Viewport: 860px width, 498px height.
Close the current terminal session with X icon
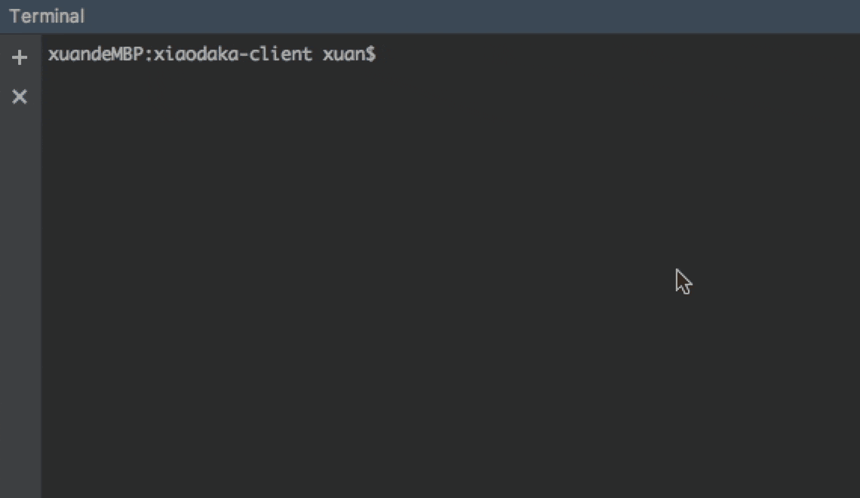tap(20, 97)
